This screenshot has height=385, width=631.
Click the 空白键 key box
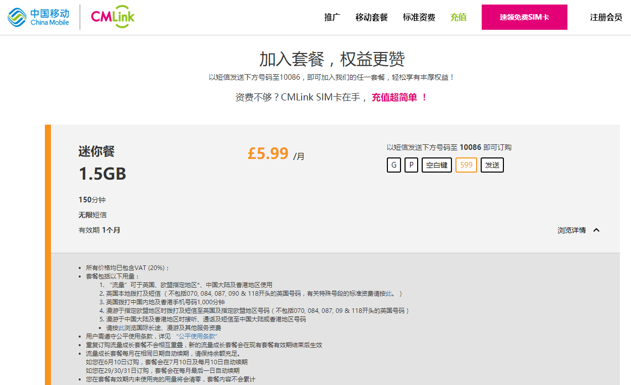[x=437, y=165]
